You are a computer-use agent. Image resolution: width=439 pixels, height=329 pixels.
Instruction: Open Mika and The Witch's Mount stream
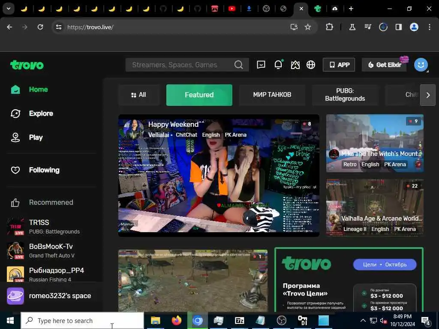[x=375, y=143]
